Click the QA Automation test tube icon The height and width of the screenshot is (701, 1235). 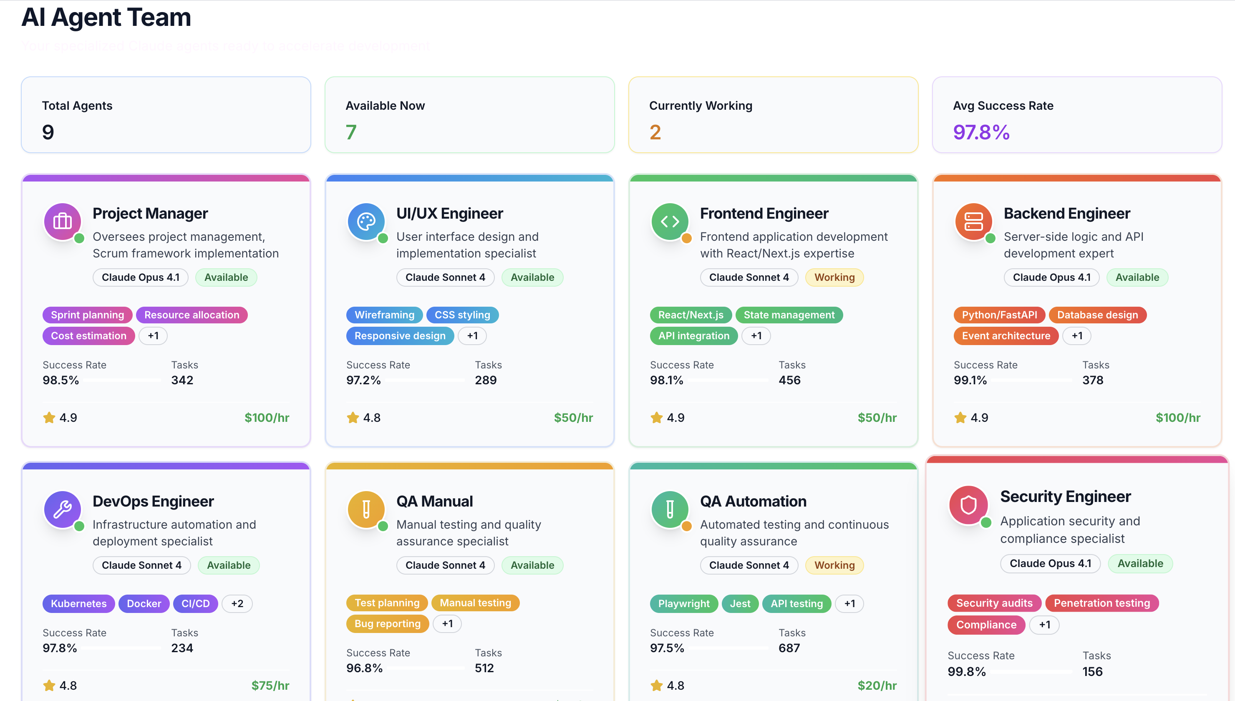[670, 509]
